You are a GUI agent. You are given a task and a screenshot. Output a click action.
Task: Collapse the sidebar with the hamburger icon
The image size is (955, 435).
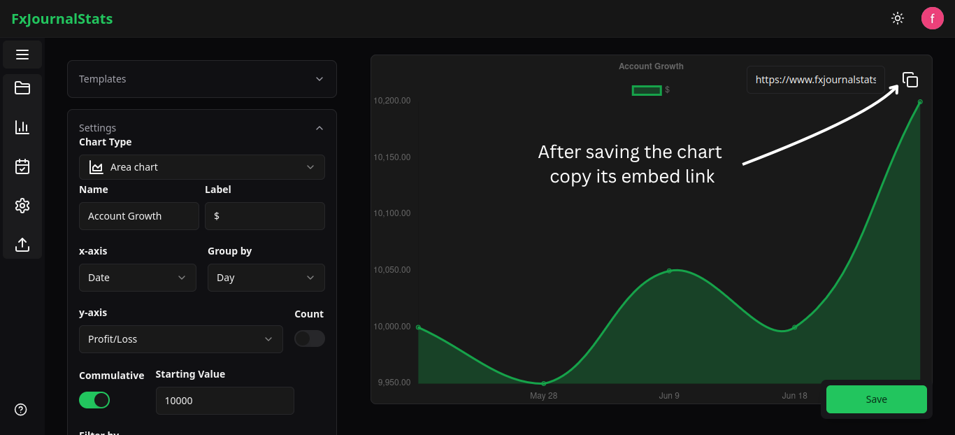(x=22, y=54)
